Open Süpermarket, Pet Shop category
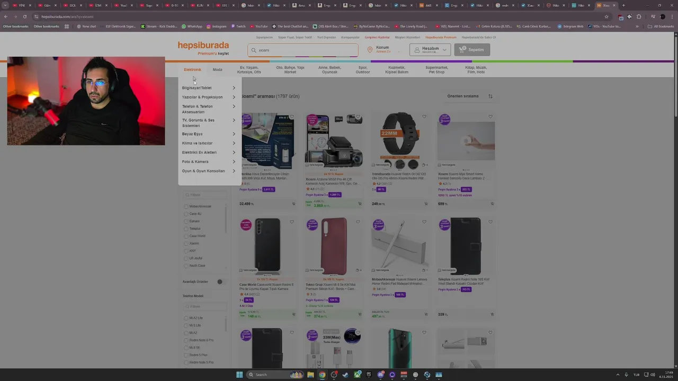The width and height of the screenshot is (678, 381). pyautogui.click(x=436, y=70)
